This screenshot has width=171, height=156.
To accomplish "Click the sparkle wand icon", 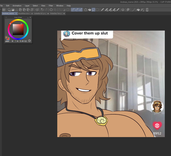I will (x=142, y=10).
